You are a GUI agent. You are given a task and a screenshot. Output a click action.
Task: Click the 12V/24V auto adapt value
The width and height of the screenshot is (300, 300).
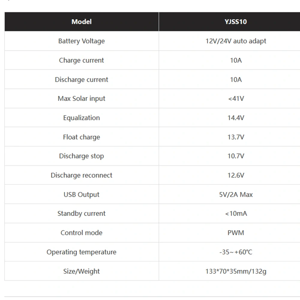(x=236, y=41)
